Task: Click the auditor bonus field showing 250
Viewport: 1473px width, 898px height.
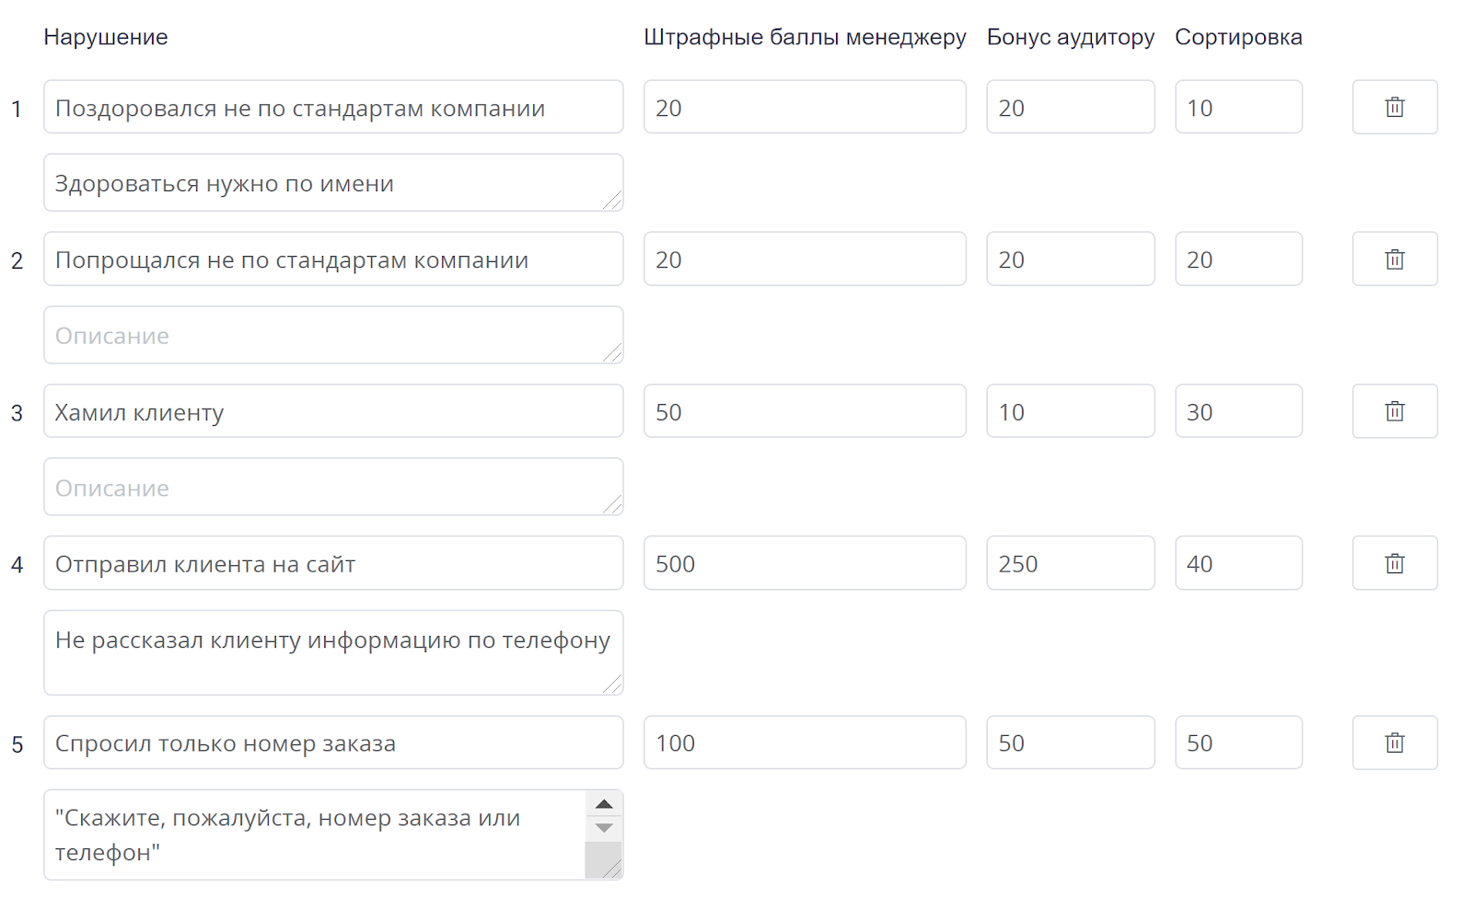Action: coord(1071,563)
